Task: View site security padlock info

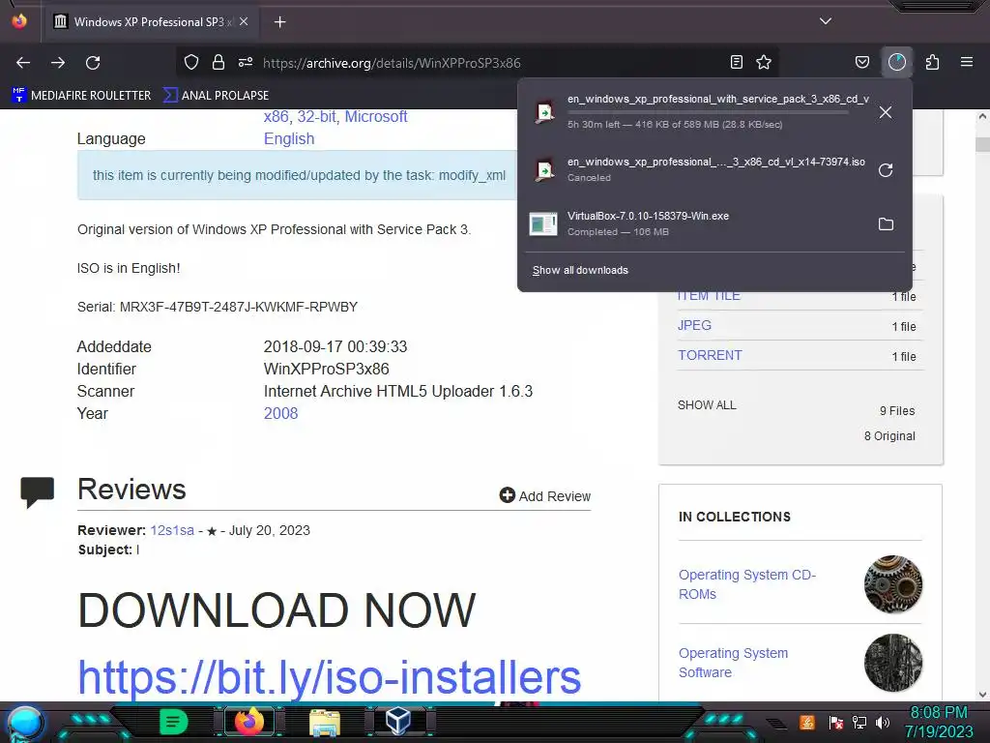Action: pyautogui.click(x=218, y=62)
